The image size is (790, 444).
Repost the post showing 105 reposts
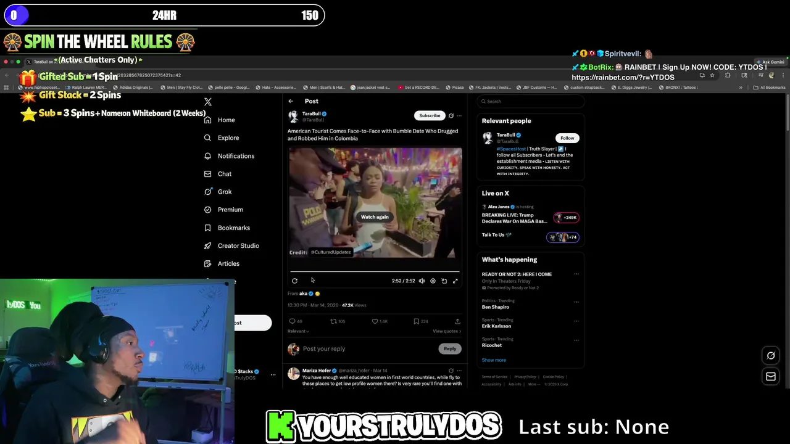[x=334, y=321]
